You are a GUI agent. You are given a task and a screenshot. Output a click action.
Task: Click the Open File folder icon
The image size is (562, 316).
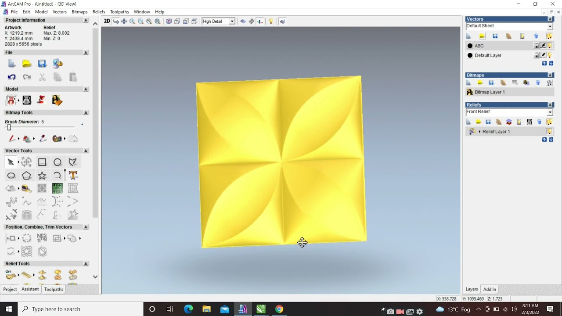tap(27, 64)
